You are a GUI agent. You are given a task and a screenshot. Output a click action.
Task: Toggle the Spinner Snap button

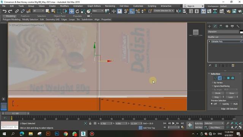pyautogui.click(x=144, y=11)
